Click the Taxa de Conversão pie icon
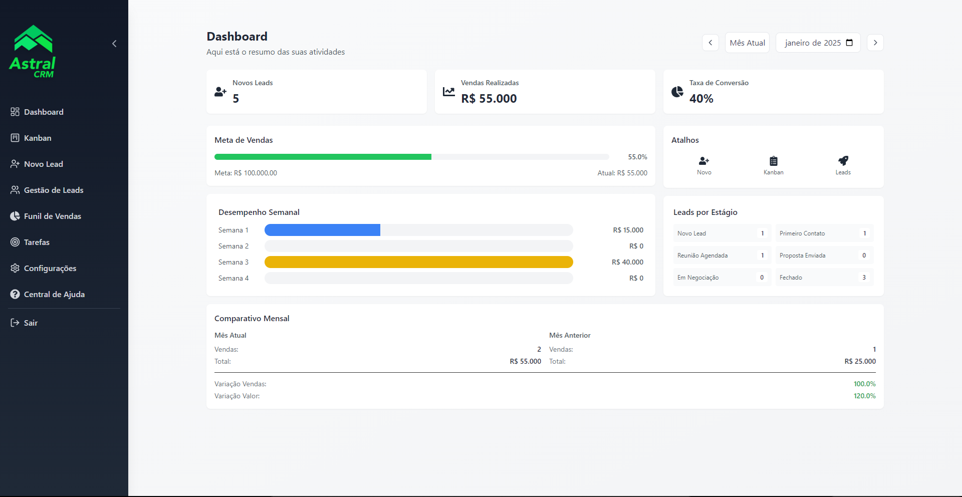This screenshot has width=962, height=497. (x=677, y=92)
